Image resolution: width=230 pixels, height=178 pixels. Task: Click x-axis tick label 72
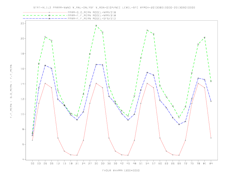coord(186,163)
